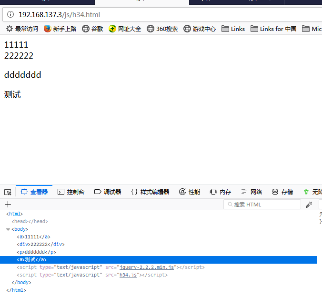
Task: Collapse the <body> node arrow
Action: (8, 229)
